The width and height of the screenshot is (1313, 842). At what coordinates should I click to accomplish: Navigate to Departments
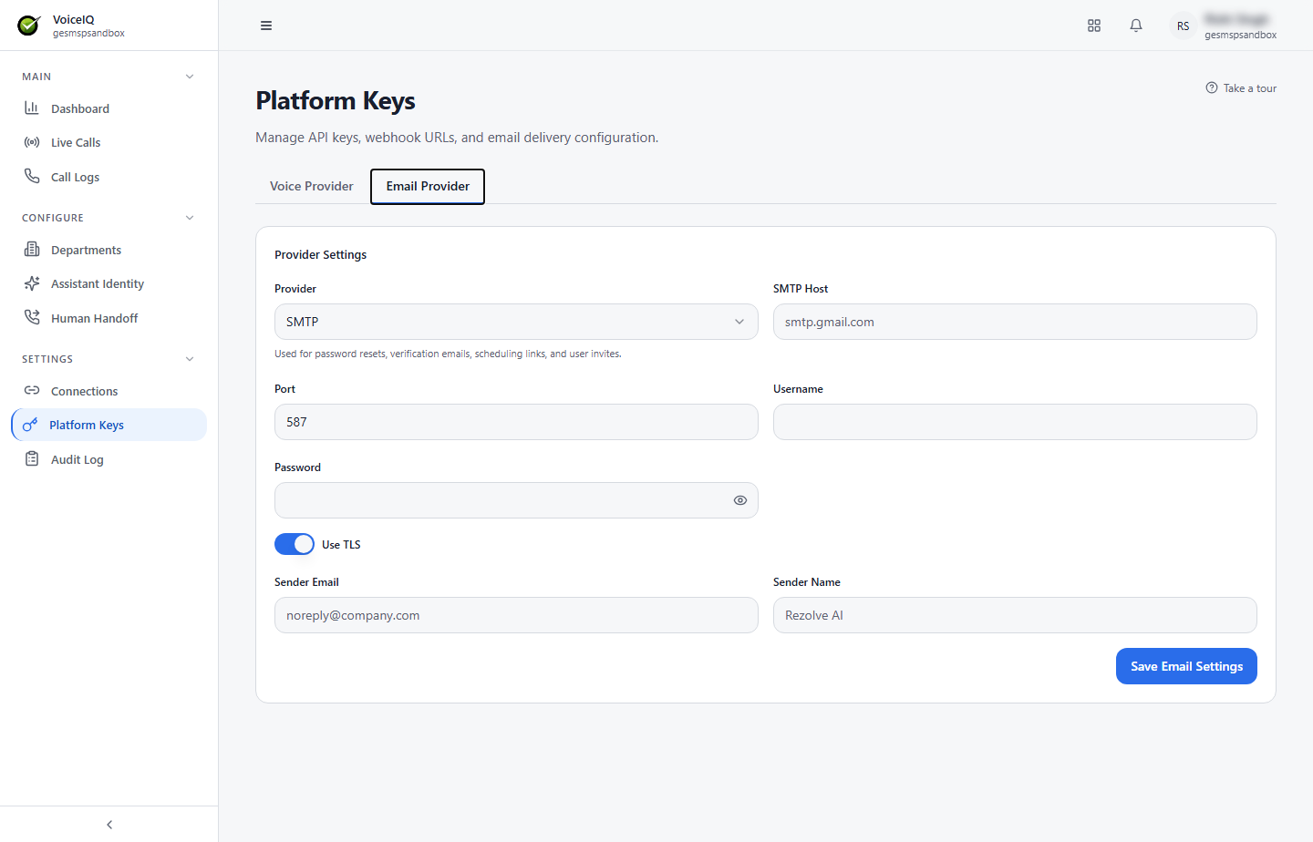click(109, 250)
